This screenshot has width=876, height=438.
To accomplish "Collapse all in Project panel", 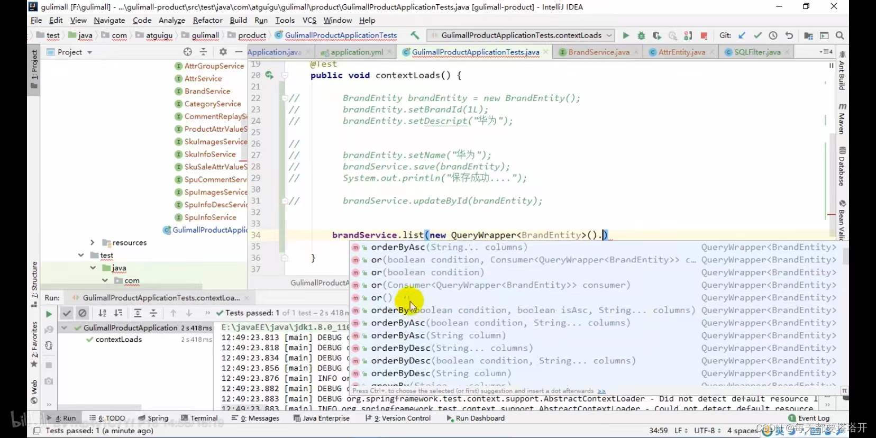I will click(203, 52).
